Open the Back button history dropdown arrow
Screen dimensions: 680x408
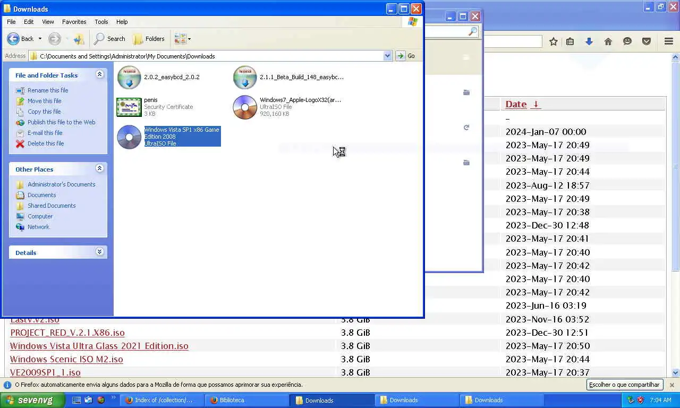tap(40, 39)
